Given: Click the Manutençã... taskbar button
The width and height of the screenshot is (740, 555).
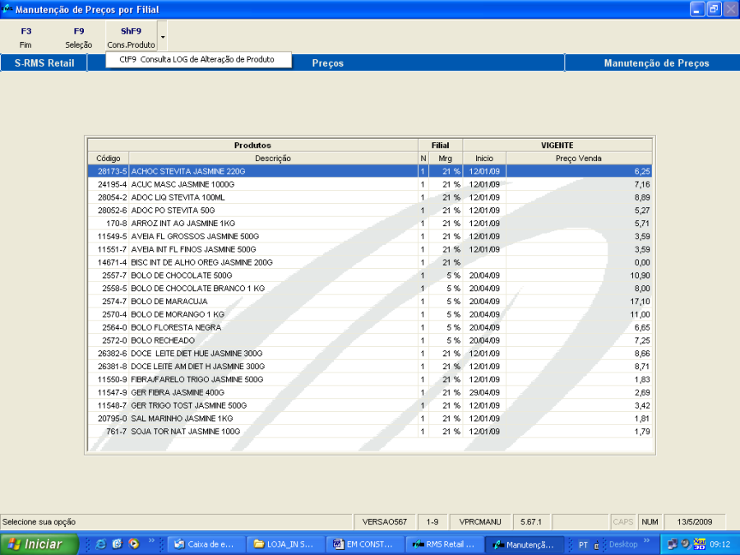Looking at the screenshot, I should click(525, 544).
